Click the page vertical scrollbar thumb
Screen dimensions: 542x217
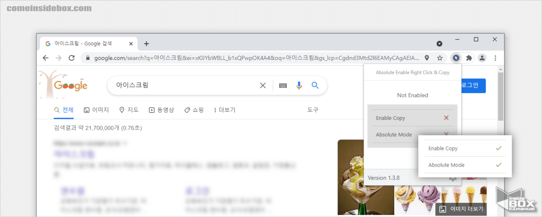(500, 96)
